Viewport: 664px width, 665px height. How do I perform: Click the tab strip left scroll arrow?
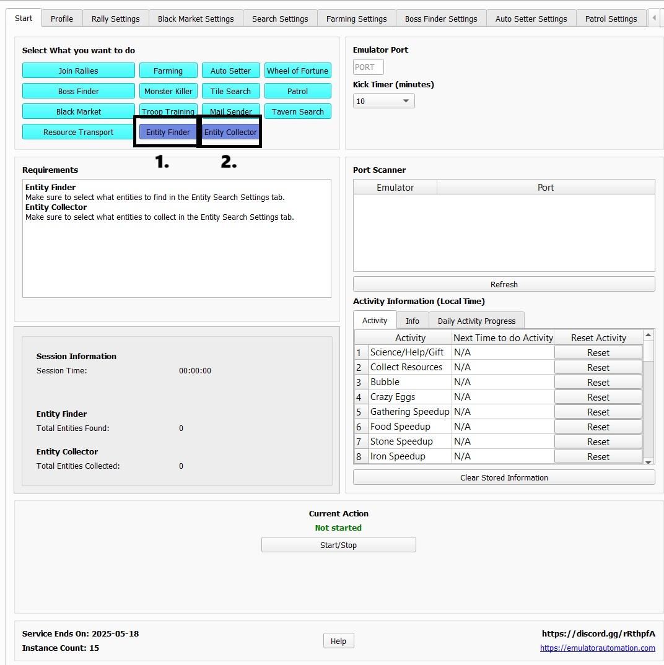pyautogui.click(x=654, y=18)
